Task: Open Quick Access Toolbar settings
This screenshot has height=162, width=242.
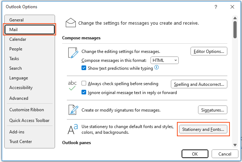Action: pos(30,121)
